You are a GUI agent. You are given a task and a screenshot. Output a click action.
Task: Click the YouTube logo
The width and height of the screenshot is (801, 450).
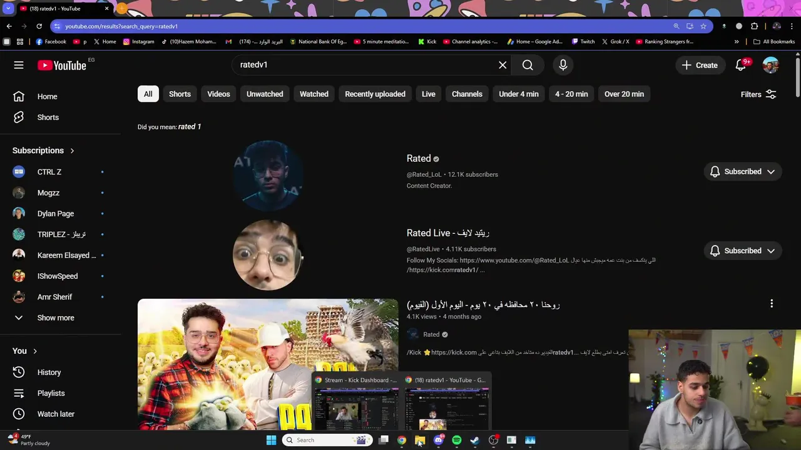(x=62, y=65)
